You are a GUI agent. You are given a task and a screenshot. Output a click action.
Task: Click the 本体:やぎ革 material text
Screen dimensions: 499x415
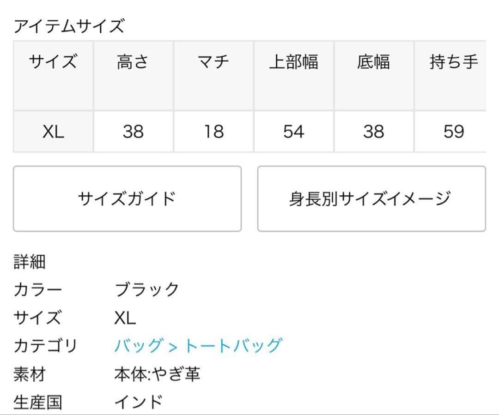click(x=157, y=374)
